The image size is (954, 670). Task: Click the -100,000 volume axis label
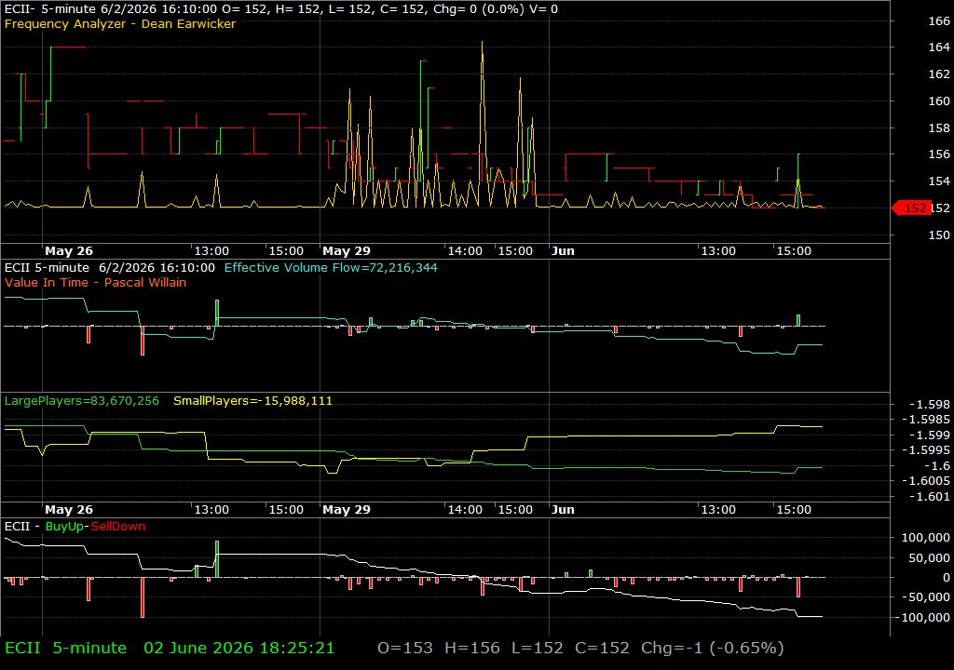coord(921,617)
